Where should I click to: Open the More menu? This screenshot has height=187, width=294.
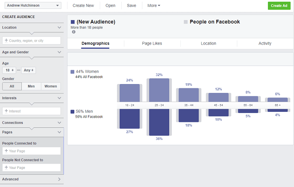tap(154, 5)
